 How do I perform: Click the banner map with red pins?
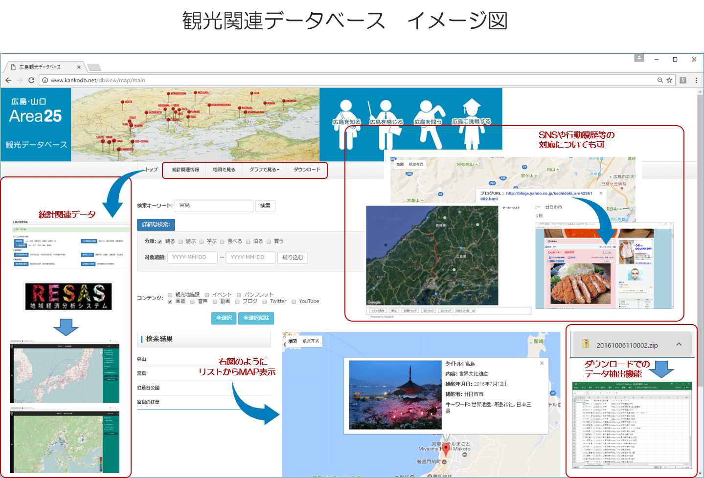pyautogui.click(x=195, y=125)
